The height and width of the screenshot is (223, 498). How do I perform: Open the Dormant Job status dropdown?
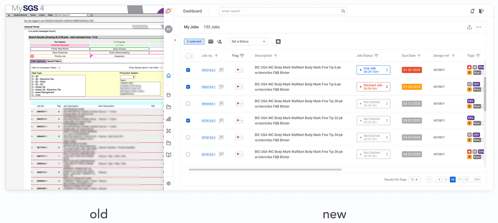coord(373,87)
